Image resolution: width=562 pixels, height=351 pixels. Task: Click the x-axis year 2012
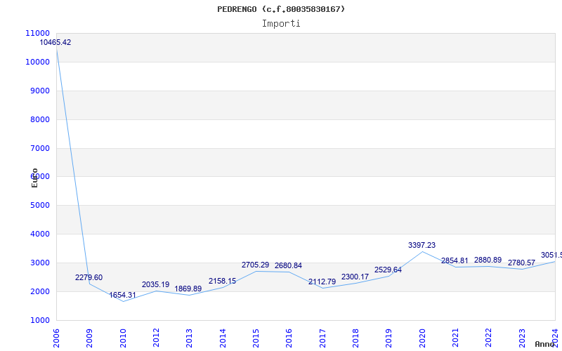click(x=156, y=338)
